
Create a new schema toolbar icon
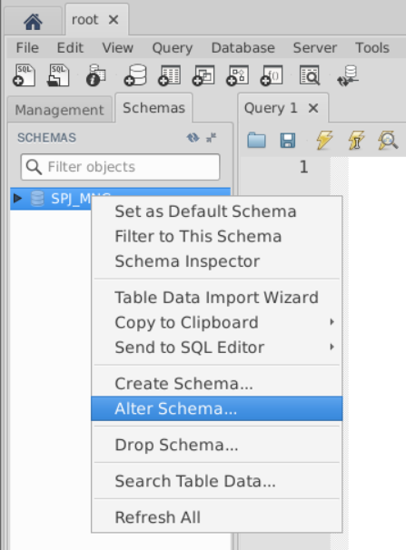[x=135, y=75]
